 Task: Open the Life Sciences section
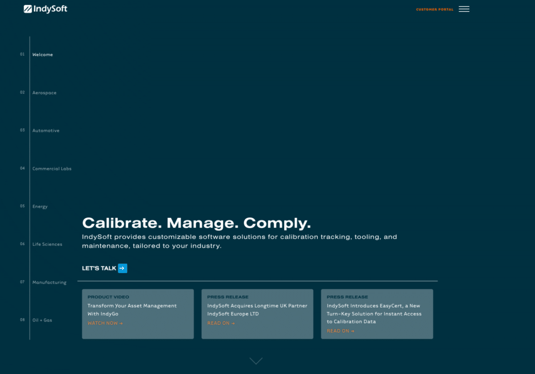click(x=47, y=245)
